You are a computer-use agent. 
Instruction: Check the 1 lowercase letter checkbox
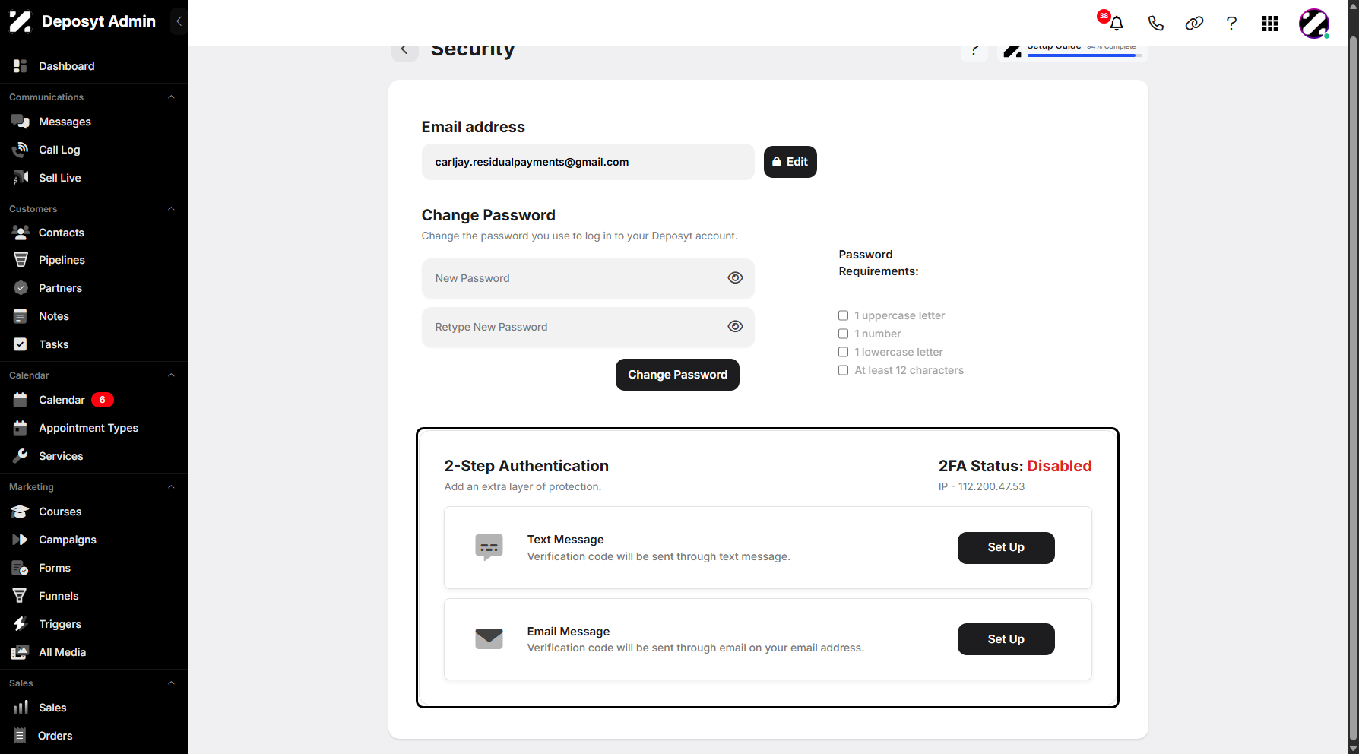point(843,352)
